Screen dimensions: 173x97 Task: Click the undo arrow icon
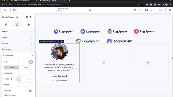(x=135, y=10)
